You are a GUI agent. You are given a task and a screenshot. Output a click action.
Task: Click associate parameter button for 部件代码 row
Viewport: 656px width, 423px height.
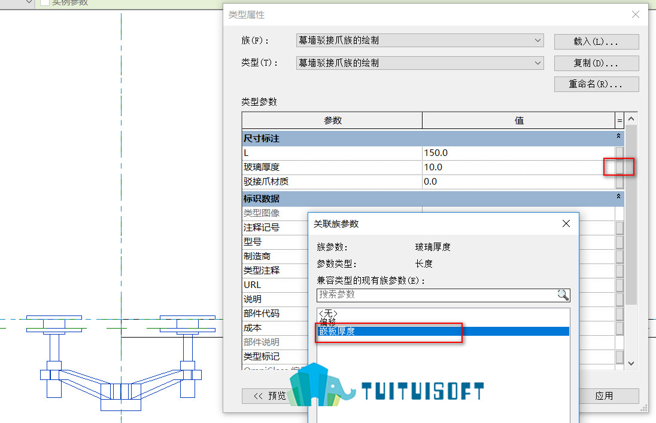coord(619,314)
